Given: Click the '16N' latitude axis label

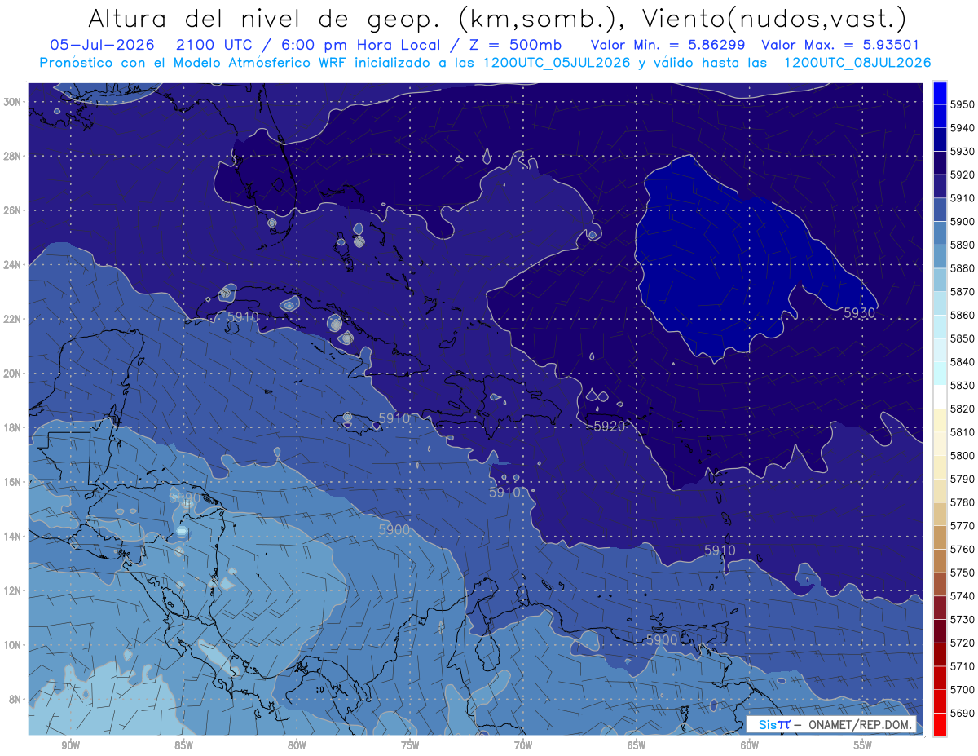Looking at the screenshot, I should pos(12,482).
